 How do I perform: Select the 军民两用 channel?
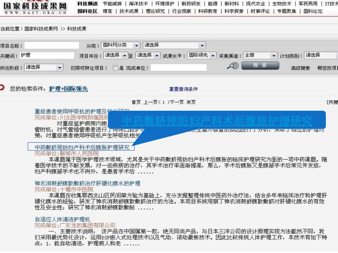[x=308, y=4]
